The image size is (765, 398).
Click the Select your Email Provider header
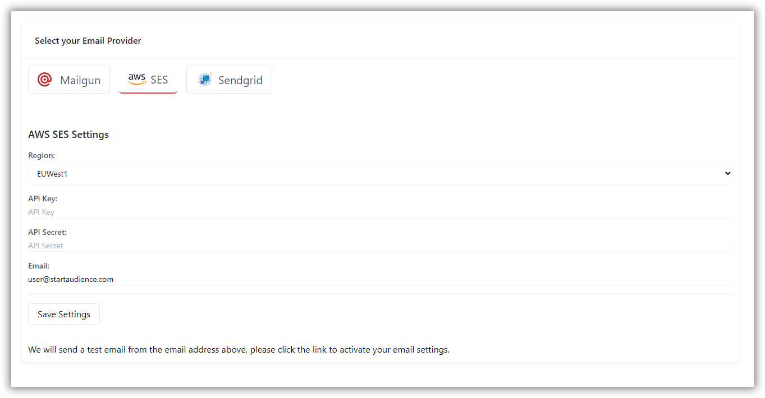pyautogui.click(x=88, y=40)
